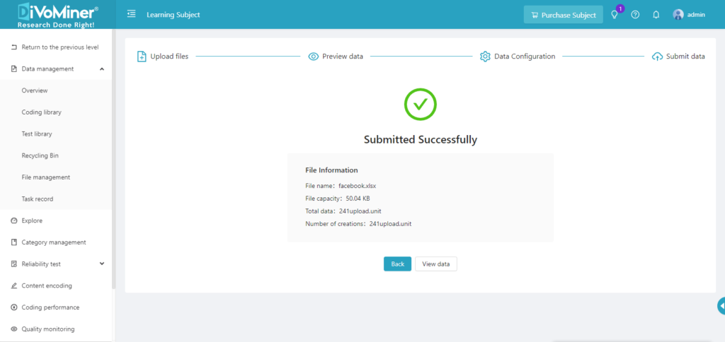Viewport: 725px width, 342px height.
Task: Click the Quality monitoring eye icon
Action: tap(13, 329)
